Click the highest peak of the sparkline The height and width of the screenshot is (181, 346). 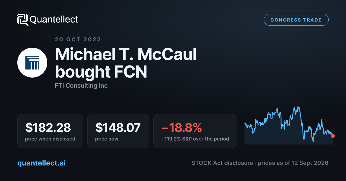297,107
